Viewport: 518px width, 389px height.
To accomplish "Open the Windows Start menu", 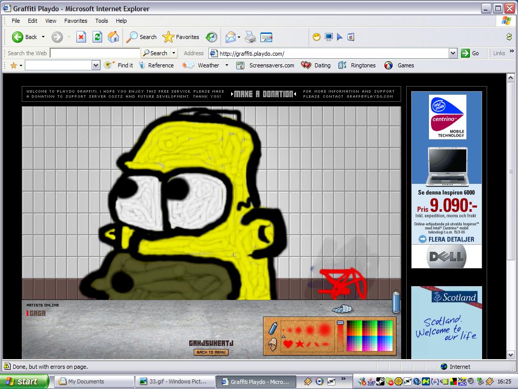I will 24,381.
